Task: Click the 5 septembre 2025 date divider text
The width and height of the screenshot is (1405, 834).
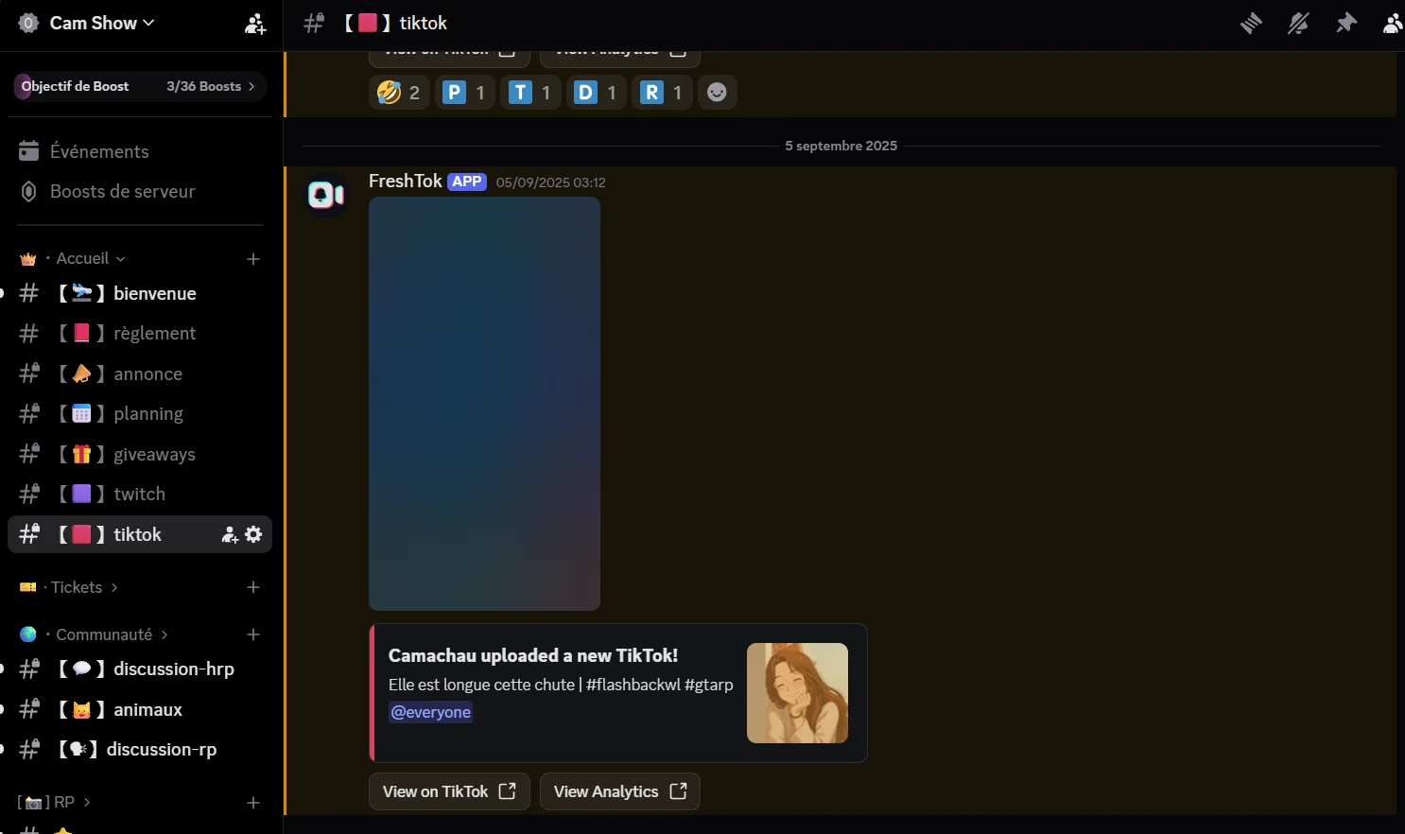Action: (841, 146)
